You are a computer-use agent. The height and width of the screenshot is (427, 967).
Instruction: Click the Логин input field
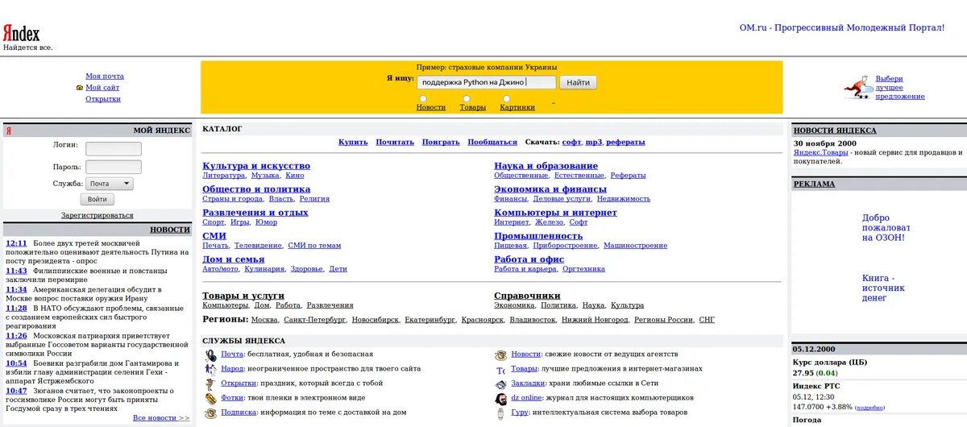click(114, 149)
